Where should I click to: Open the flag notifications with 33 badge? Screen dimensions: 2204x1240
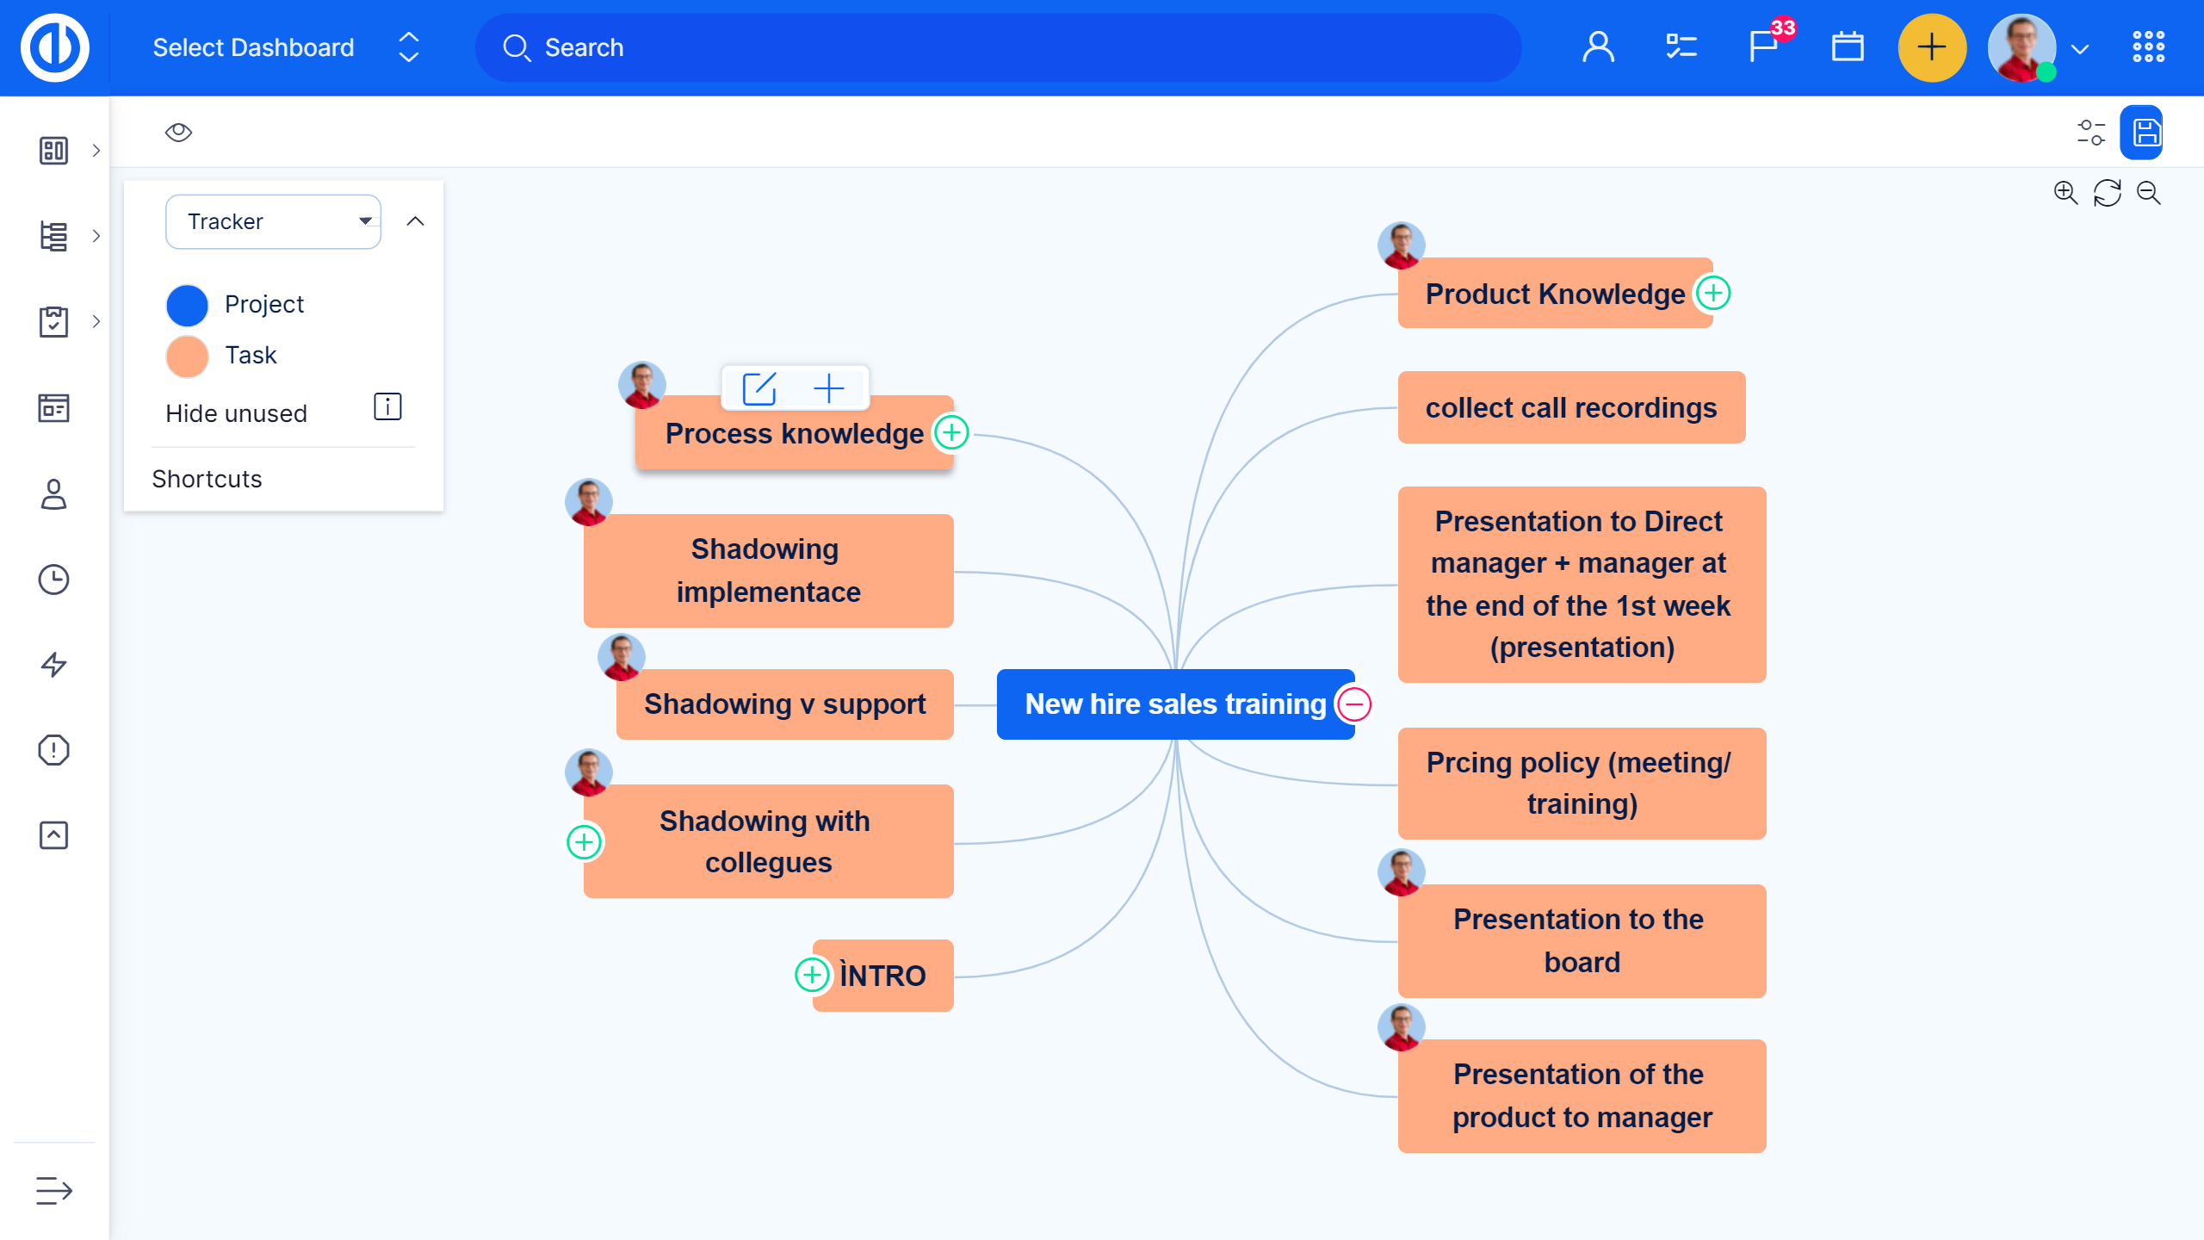click(x=1764, y=46)
